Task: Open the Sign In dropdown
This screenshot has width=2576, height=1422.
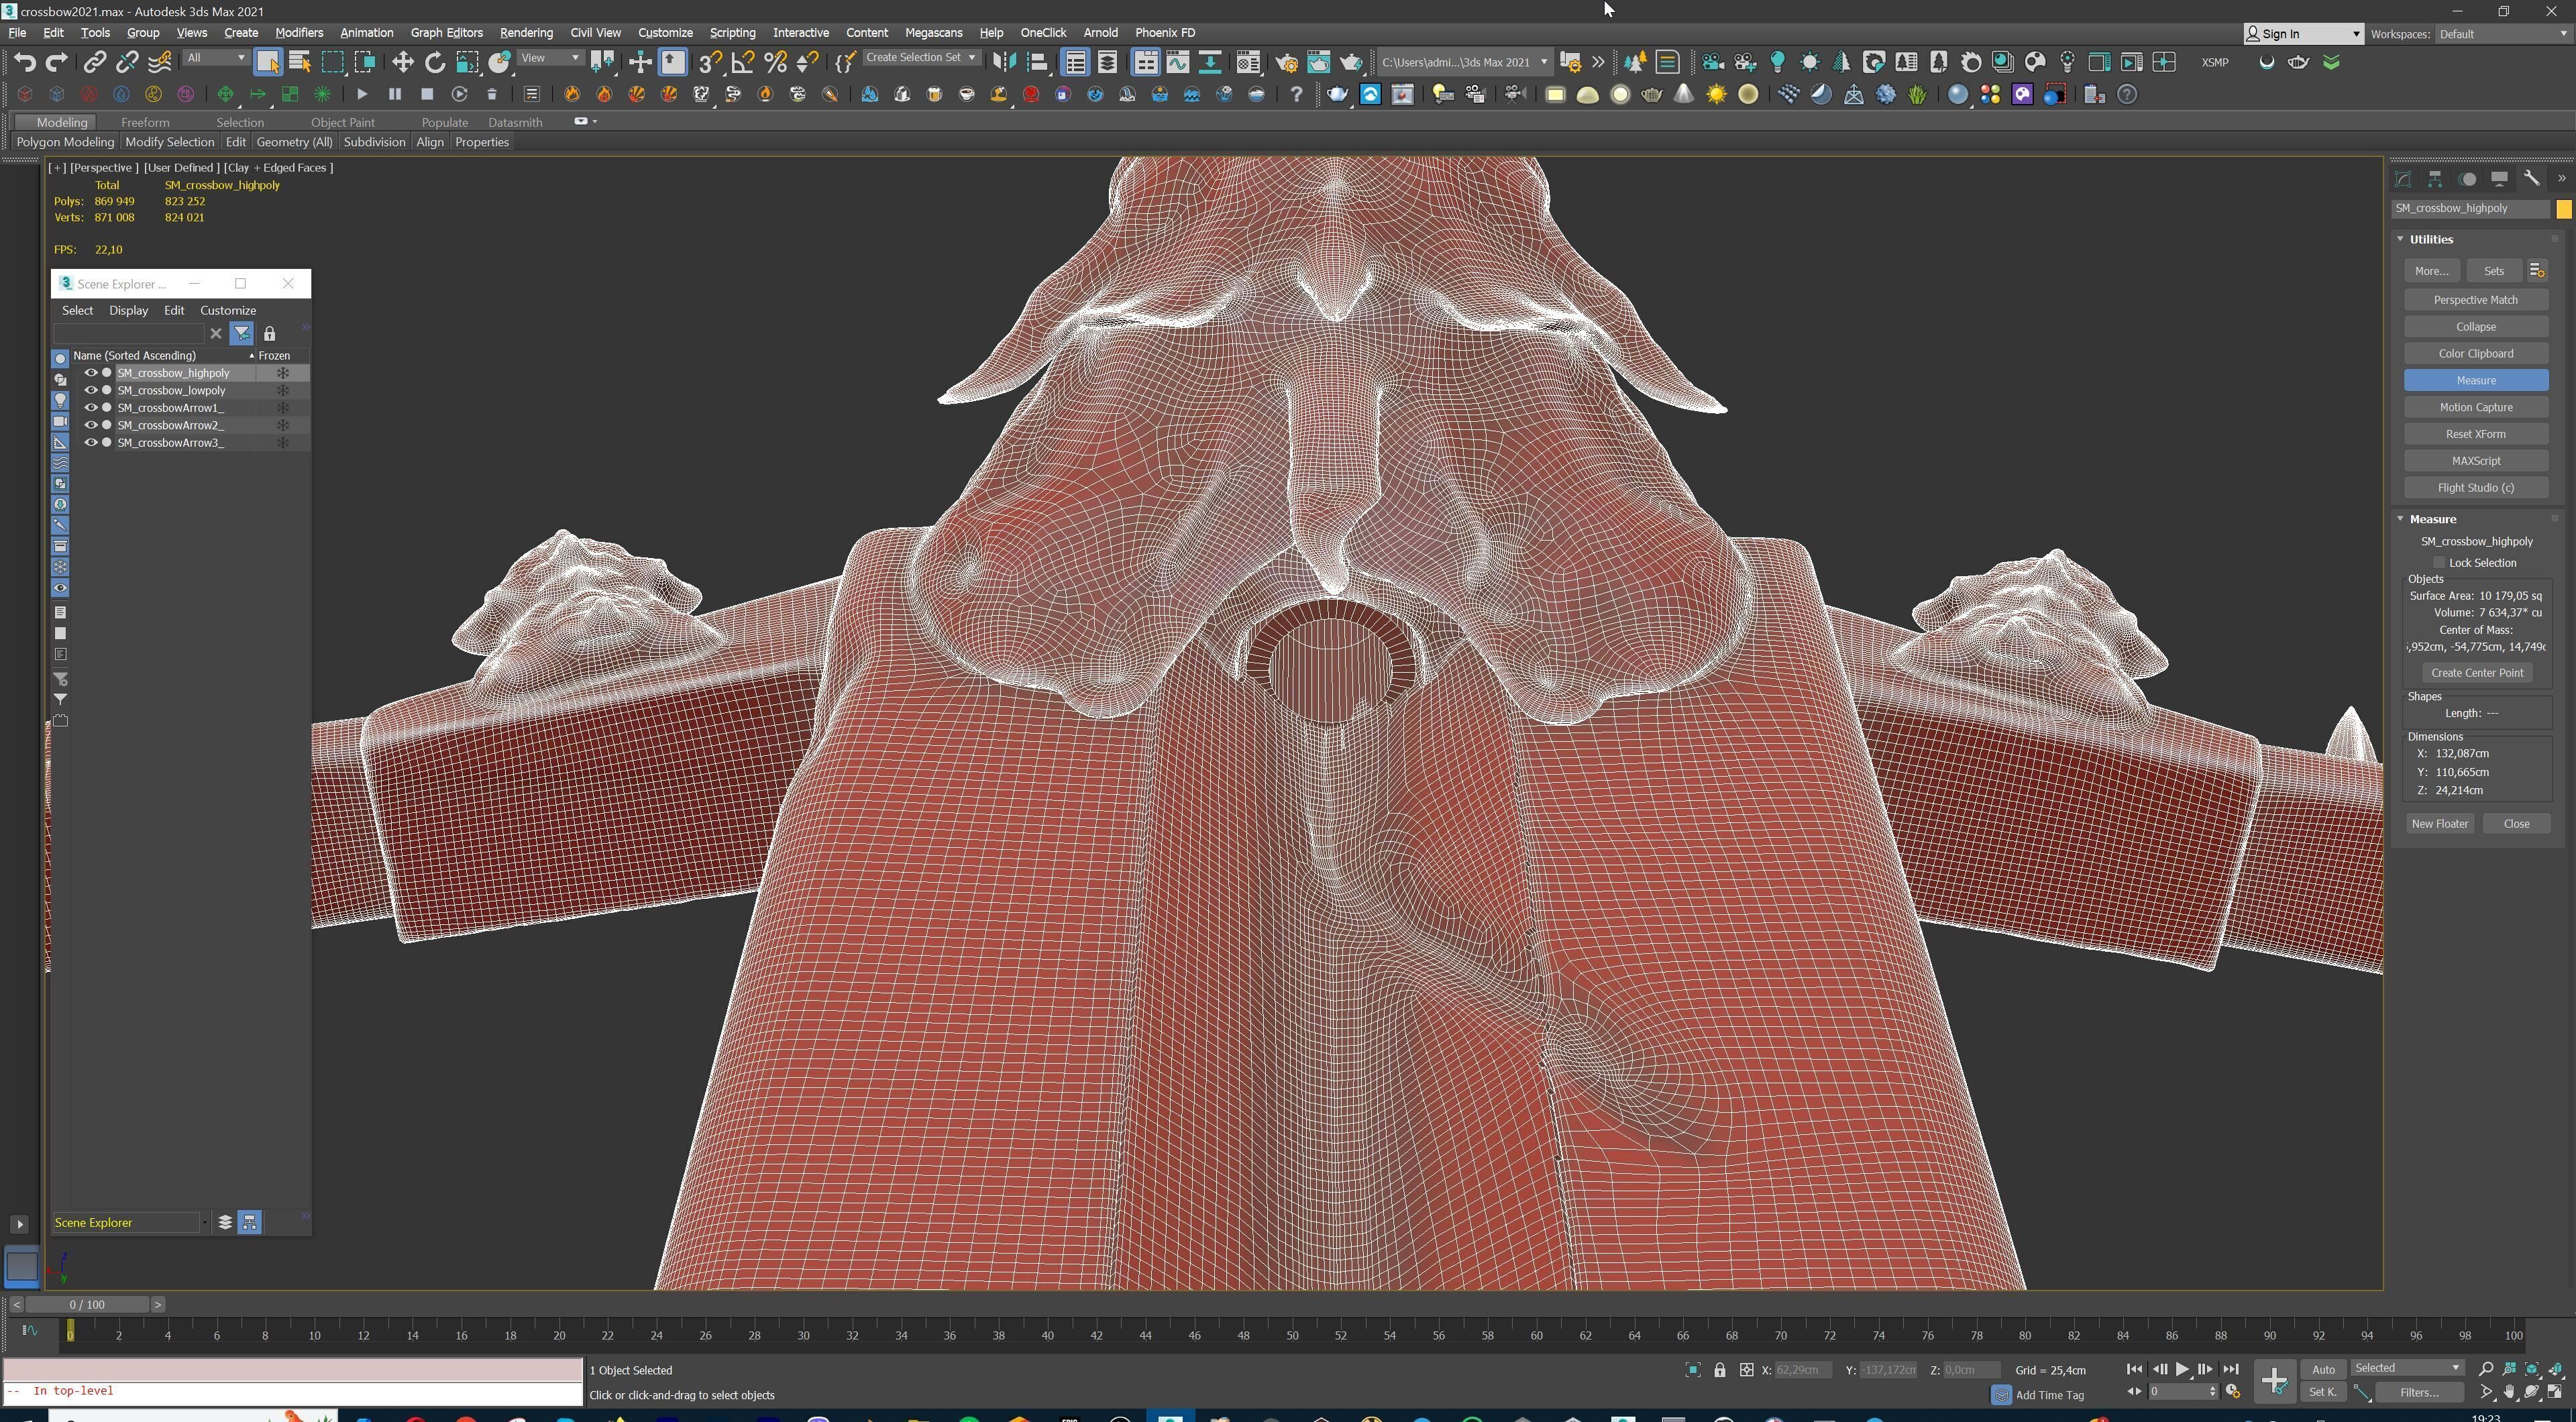Action: pyautogui.click(x=2303, y=34)
